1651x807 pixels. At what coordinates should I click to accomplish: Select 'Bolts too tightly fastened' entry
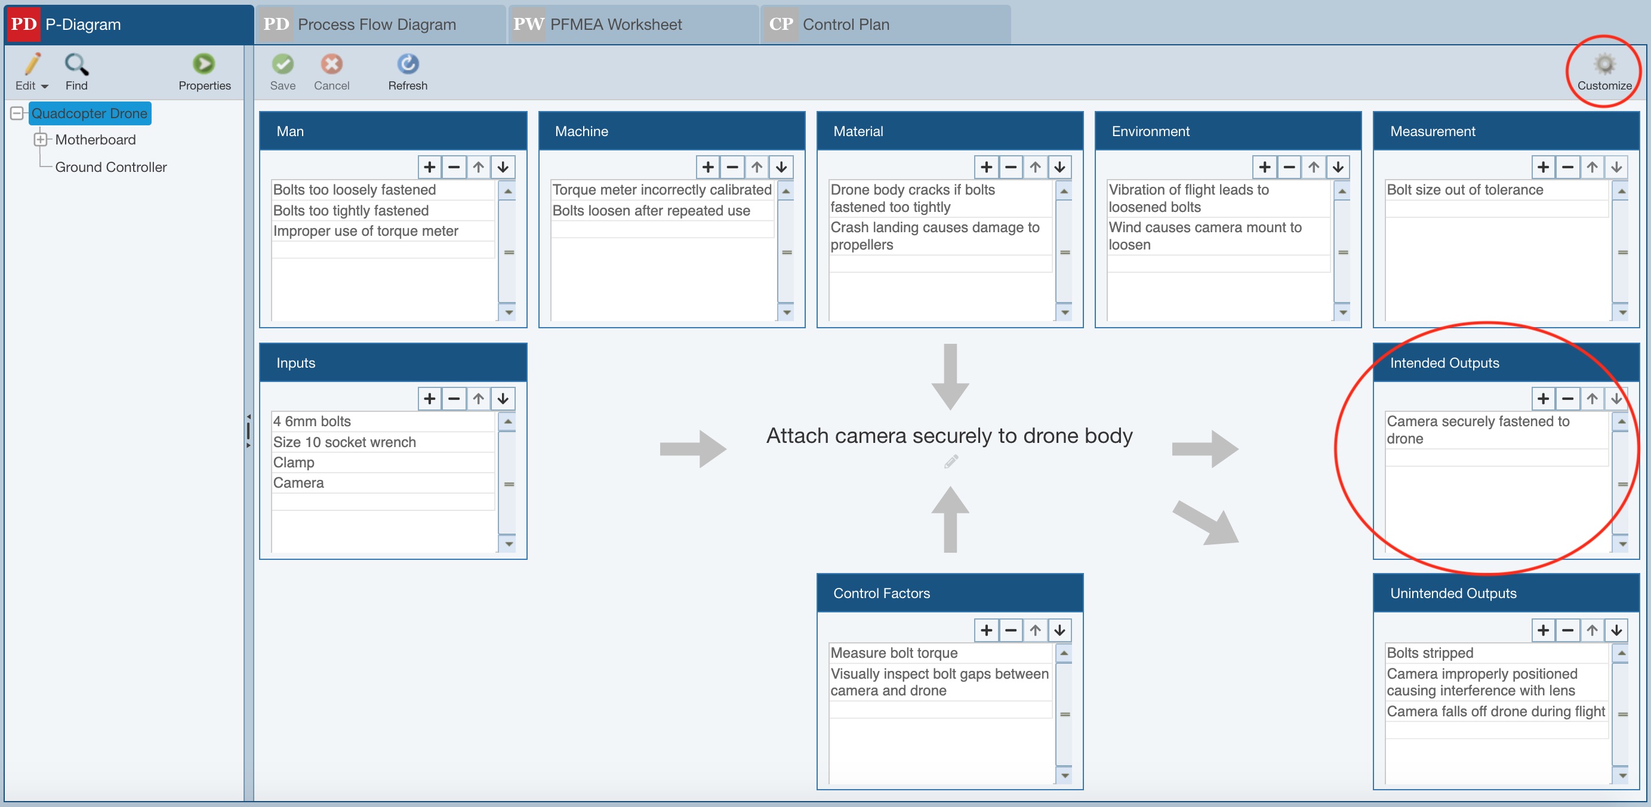pyautogui.click(x=350, y=210)
